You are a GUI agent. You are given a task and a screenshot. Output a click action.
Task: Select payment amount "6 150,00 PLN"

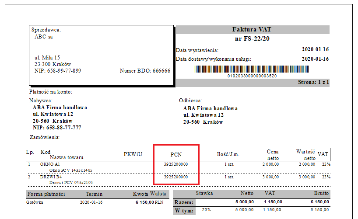[x=150, y=202]
